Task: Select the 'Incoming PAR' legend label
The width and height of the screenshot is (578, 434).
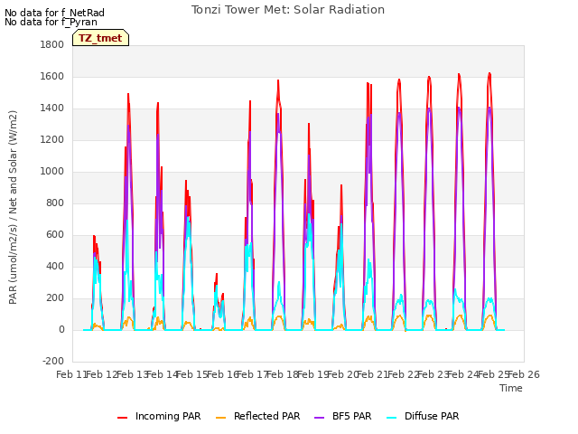Action: point(168,416)
